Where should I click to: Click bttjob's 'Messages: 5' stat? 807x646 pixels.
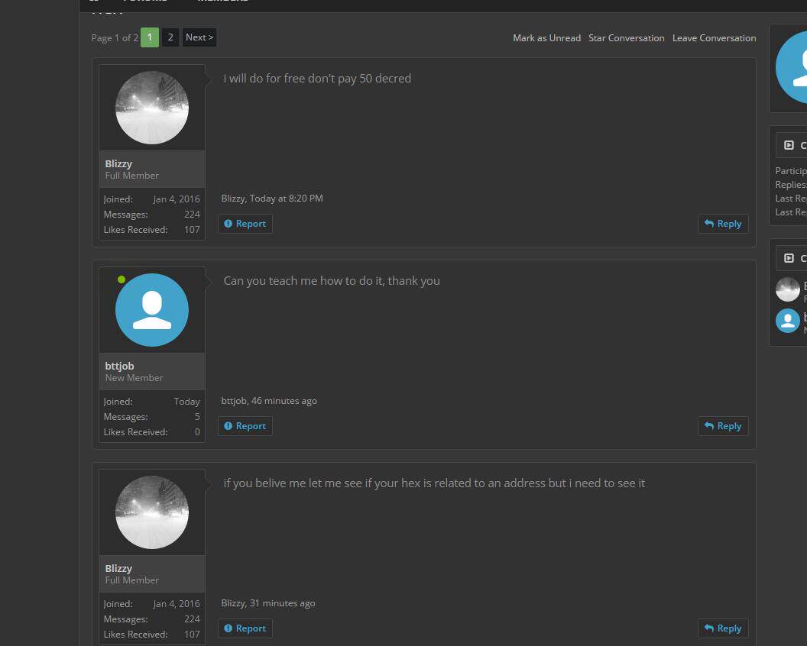point(152,417)
